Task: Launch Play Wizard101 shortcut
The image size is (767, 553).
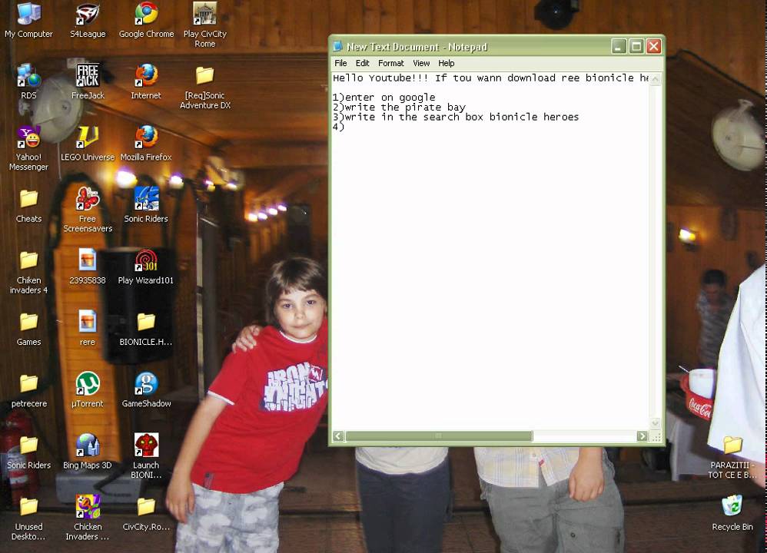Action: 146,267
